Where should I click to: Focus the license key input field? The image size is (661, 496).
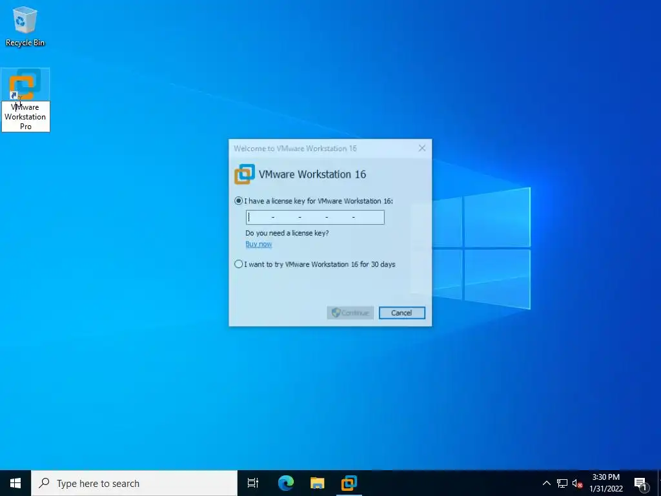pos(315,217)
